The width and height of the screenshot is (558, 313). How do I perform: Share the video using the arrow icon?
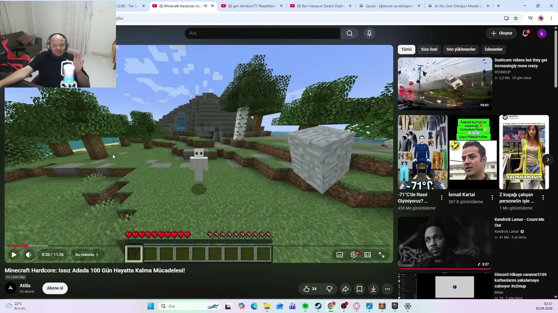345,289
